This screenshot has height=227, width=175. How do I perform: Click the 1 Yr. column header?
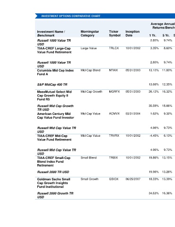[x=153, y=35]
